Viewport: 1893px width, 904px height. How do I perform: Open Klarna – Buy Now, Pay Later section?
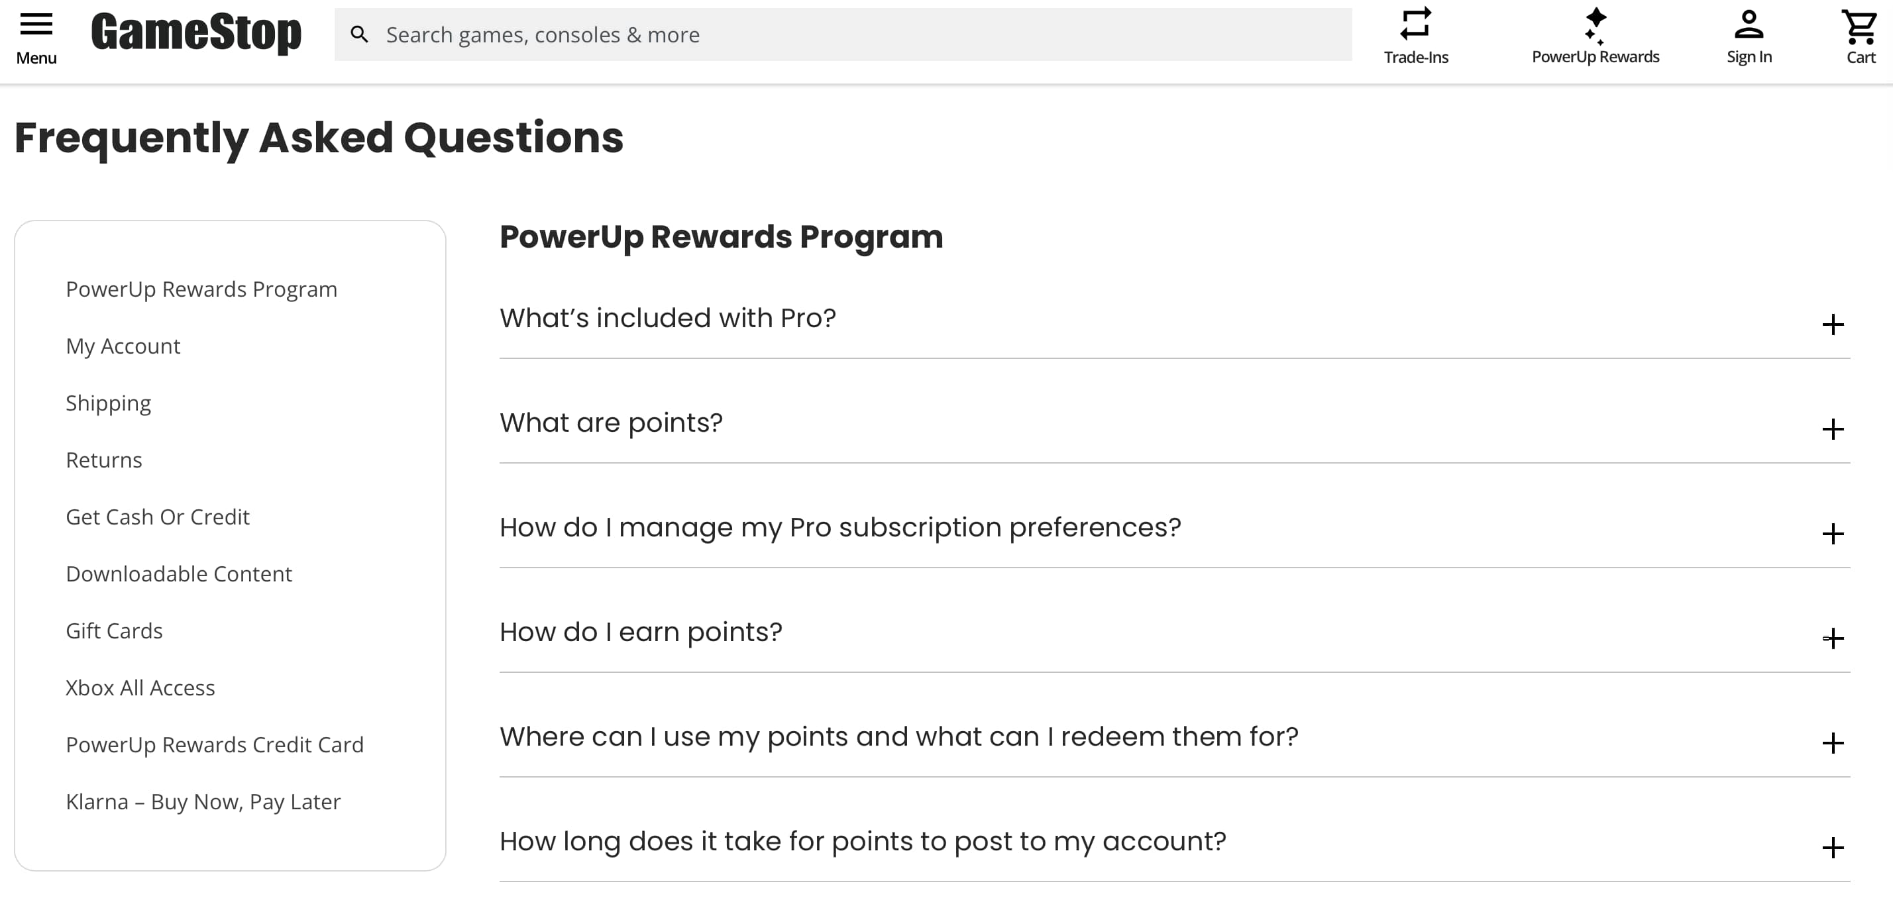pyautogui.click(x=203, y=801)
